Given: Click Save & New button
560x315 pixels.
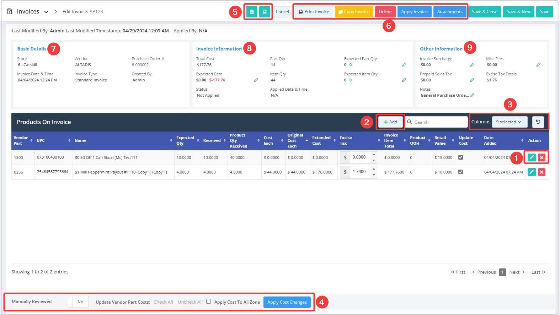Looking at the screenshot, I should click(518, 12).
